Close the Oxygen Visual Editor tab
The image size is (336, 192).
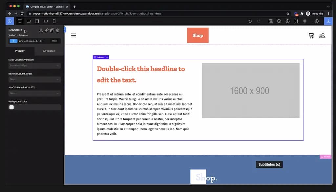(67, 7)
